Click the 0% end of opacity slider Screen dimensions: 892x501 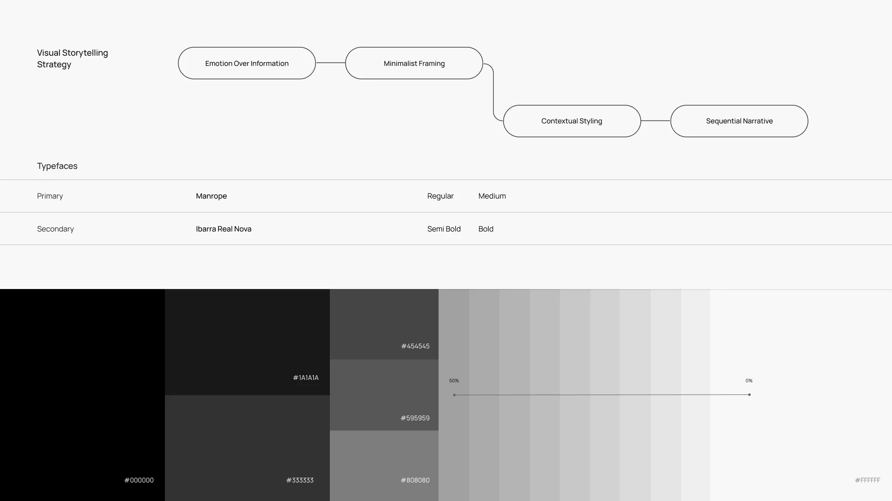[x=749, y=395]
